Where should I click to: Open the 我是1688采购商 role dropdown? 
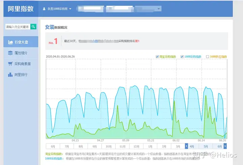pyautogui.click(x=57, y=9)
